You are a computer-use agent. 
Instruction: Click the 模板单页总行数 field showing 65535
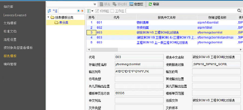(139, 93)
